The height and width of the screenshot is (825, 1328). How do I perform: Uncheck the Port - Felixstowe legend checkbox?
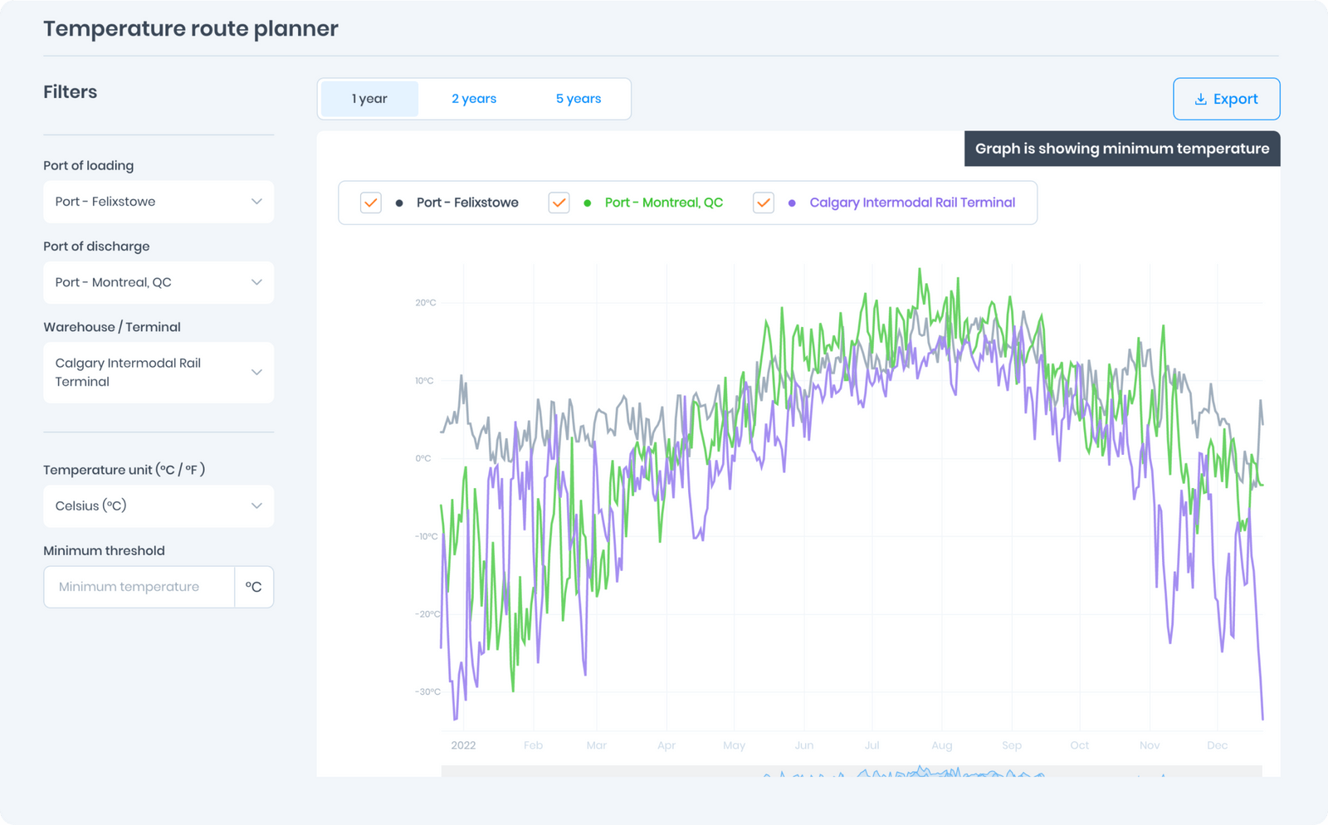pyautogui.click(x=370, y=202)
